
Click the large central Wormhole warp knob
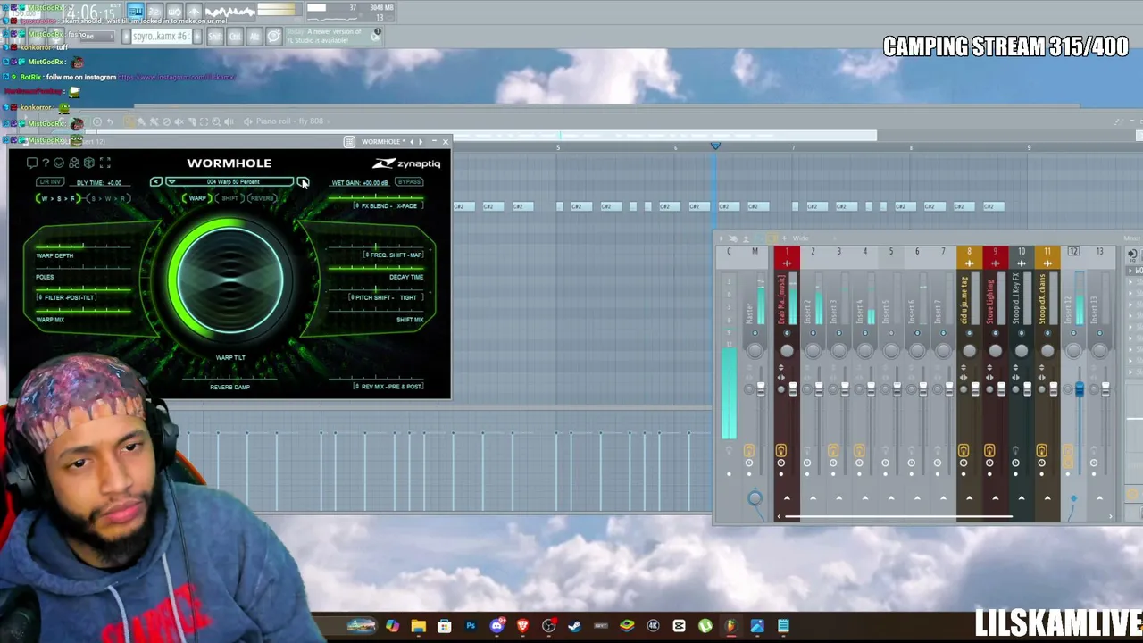point(229,279)
